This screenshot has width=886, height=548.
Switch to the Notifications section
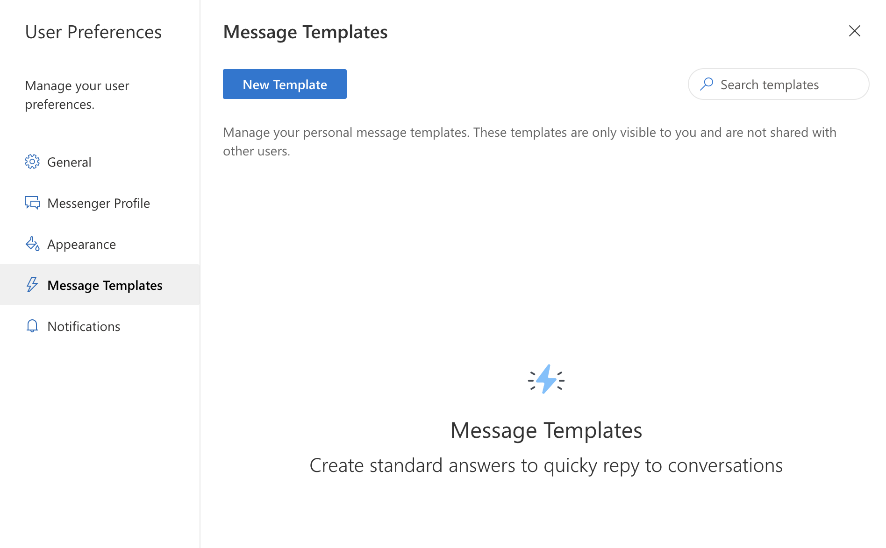tap(84, 326)
